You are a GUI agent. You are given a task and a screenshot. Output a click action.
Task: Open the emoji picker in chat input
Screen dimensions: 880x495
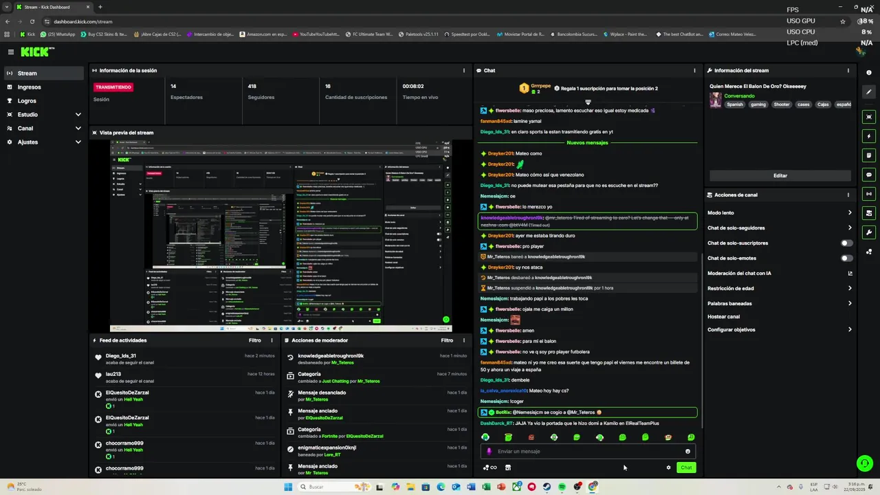tap(687, 452)
